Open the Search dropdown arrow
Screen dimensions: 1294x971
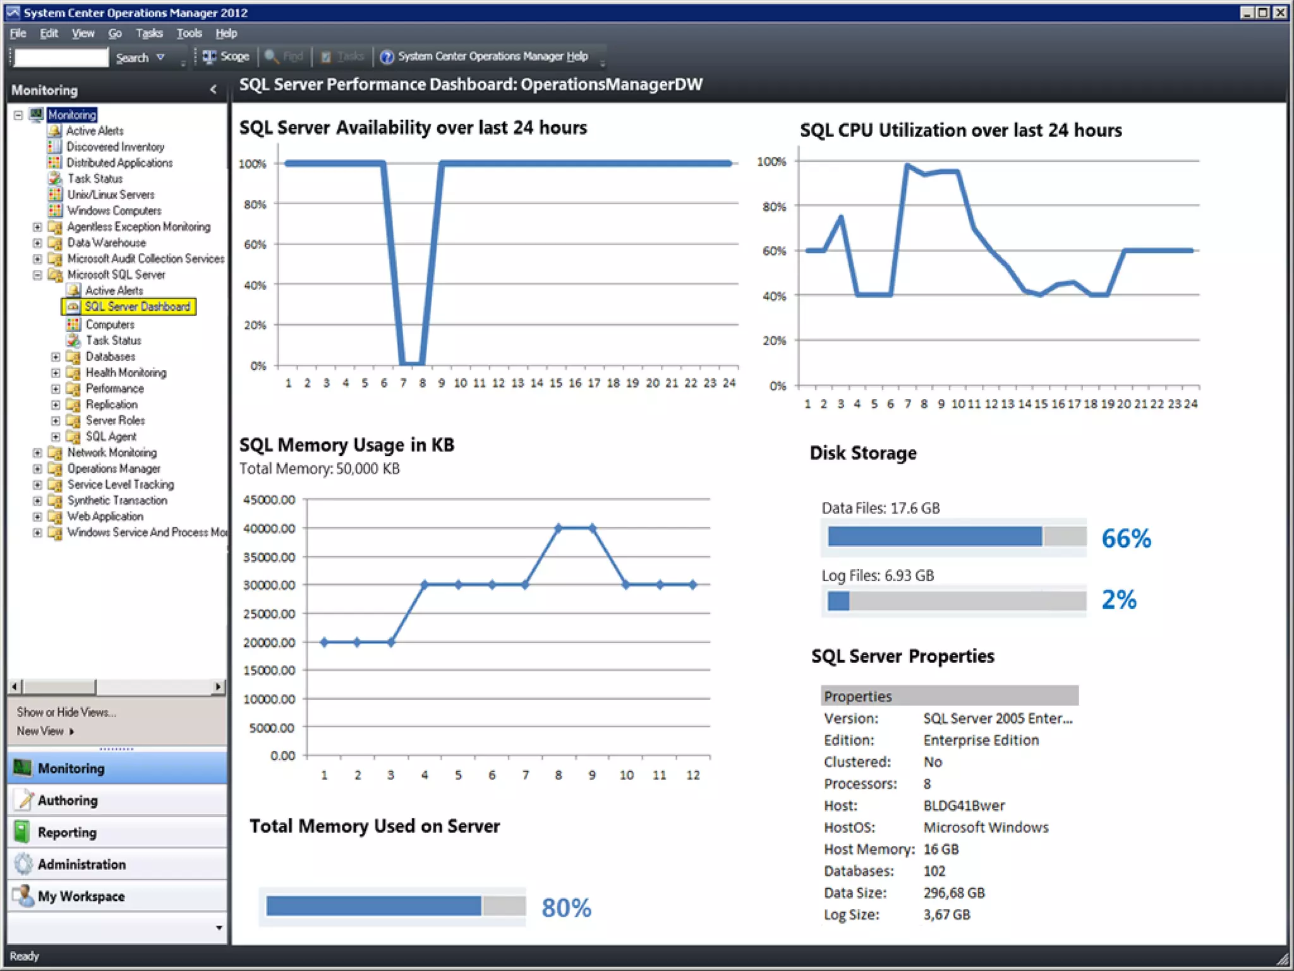point(160,58)
